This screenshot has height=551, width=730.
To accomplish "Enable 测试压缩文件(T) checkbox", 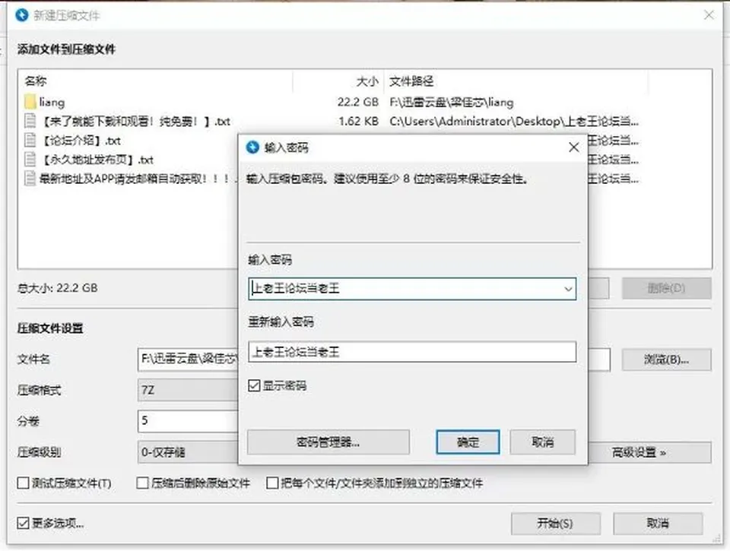I will point(23,483).
